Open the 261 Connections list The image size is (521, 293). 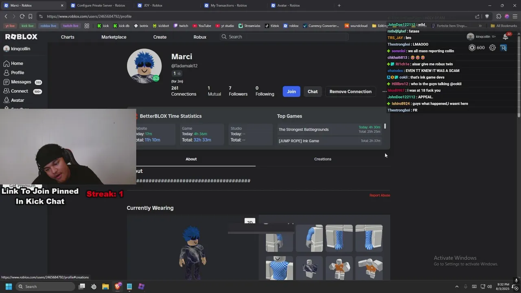click(x=184, y=91)
